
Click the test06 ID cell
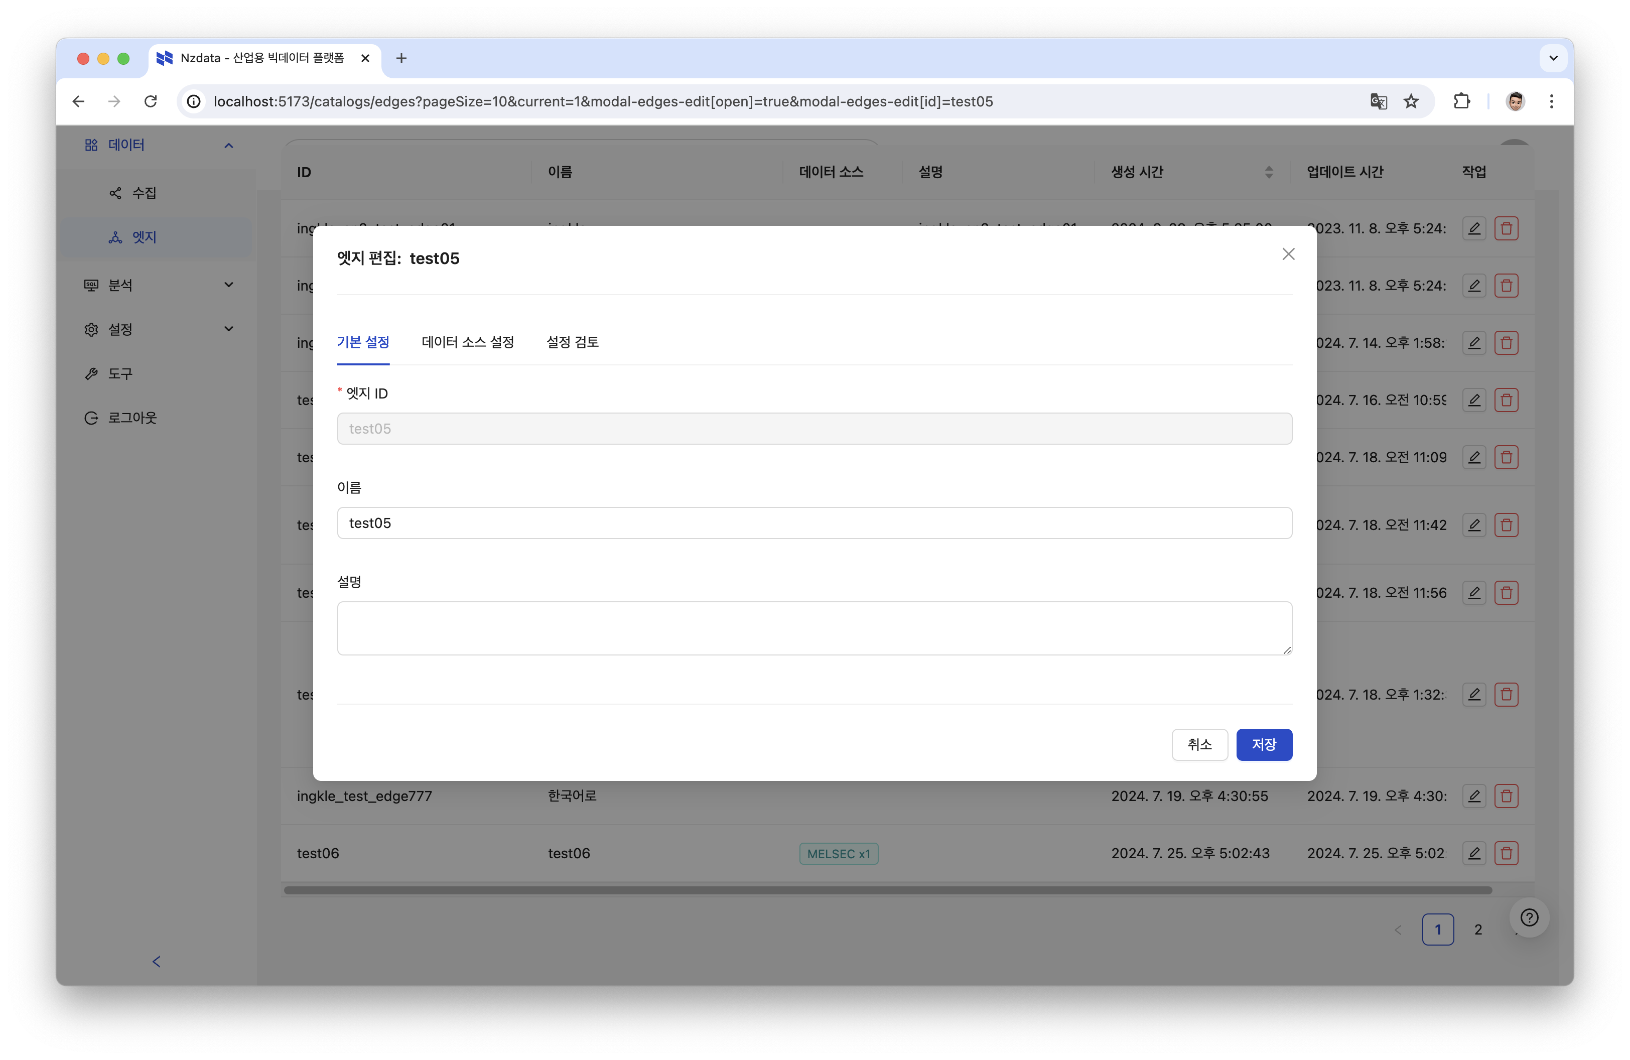(x=318, y=853)
